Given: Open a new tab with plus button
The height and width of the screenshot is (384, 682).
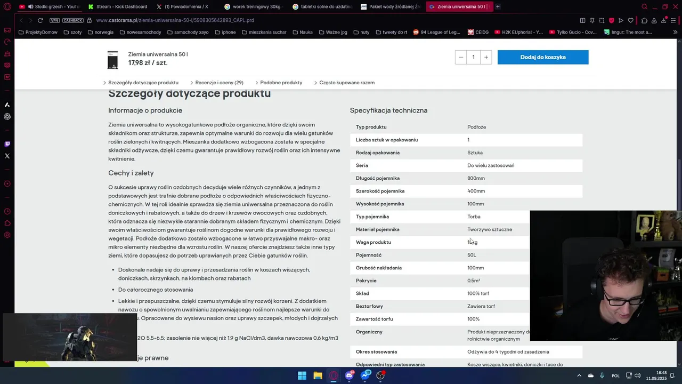Looking at the screenshot, I should click(x=498, y=6).
